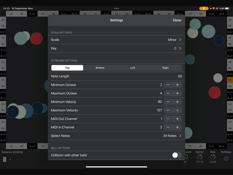
Task: Click the Maximum Velocity plus button
Action: coord(177,110)
